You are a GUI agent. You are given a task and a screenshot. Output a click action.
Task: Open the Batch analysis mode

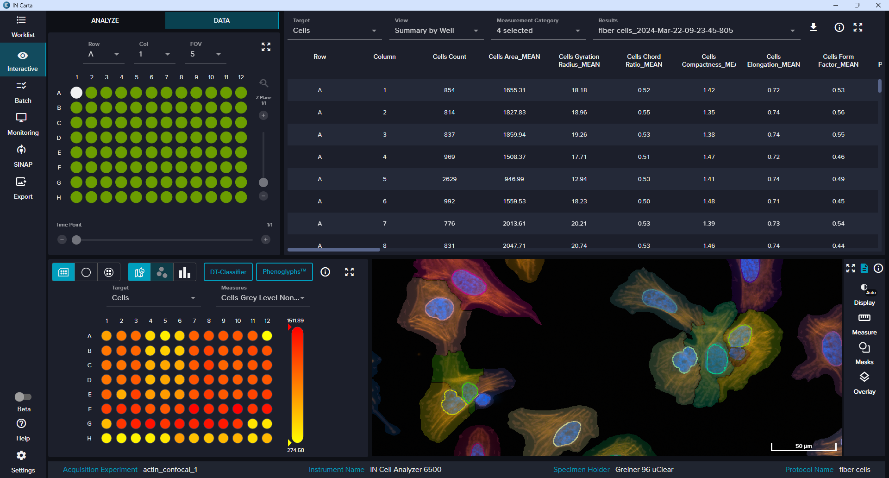click(x=23, y=92)
